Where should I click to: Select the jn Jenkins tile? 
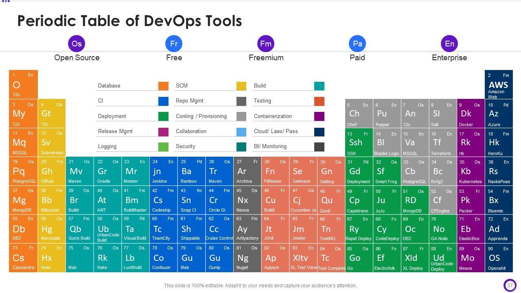click(163, 171)
